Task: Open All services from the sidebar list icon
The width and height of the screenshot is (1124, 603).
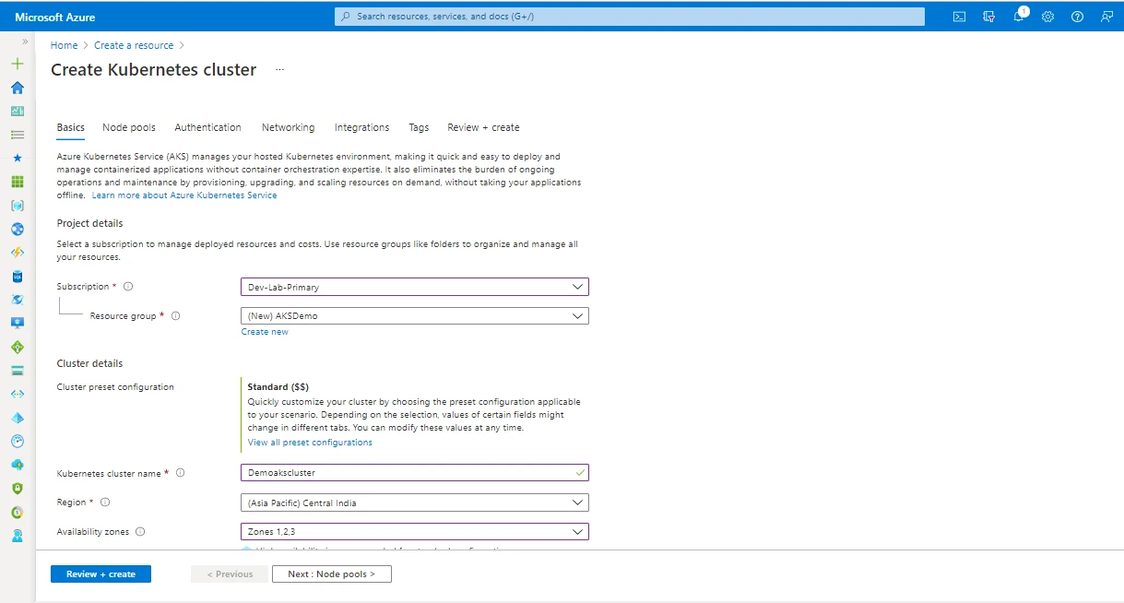Action: point(17,134)
